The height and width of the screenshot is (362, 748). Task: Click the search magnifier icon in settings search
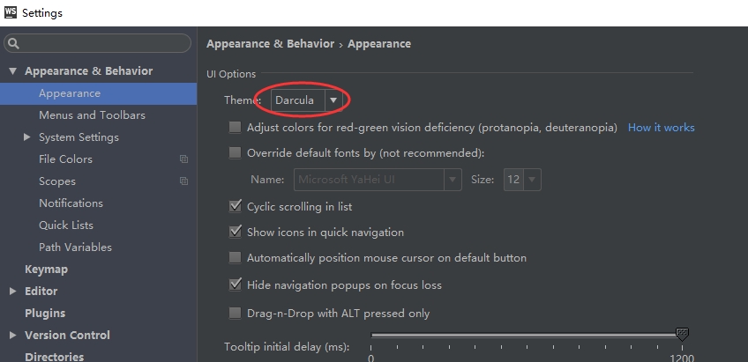click(14, 43)
